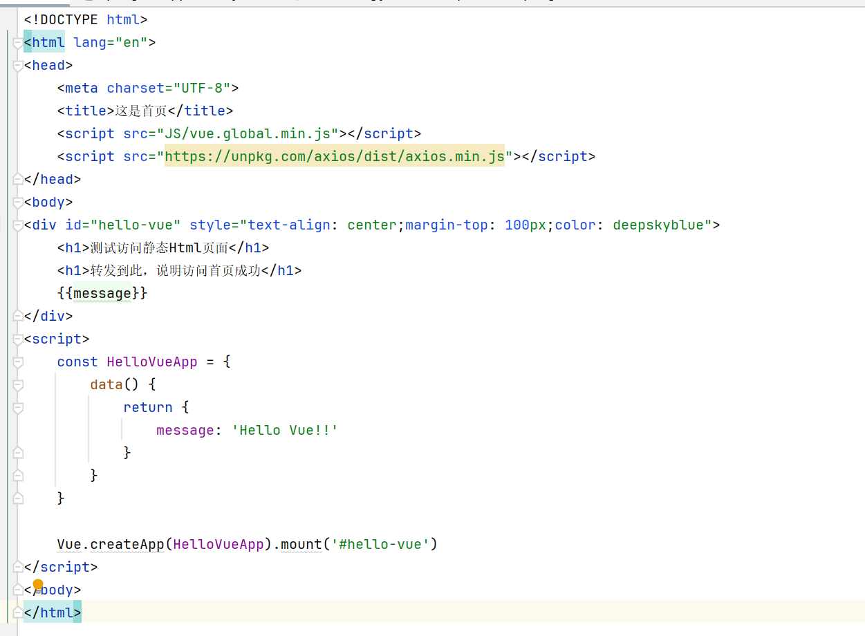
Task: Click the <!DOCTYPE html> declaration
Action: pos(86,19)
